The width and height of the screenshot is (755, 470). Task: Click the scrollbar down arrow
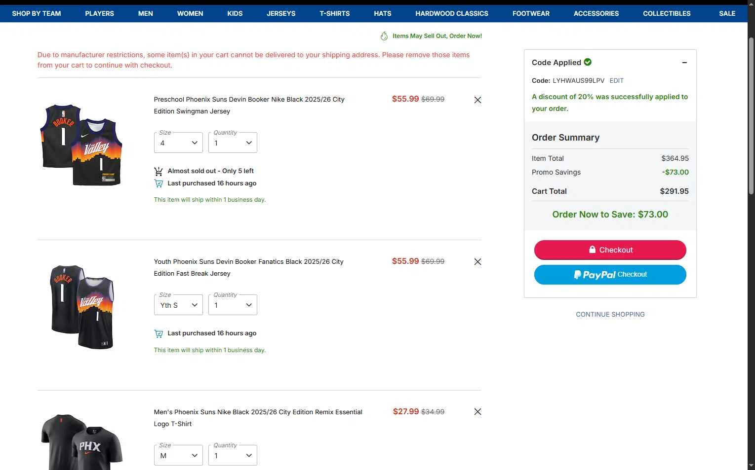point(751,466)
